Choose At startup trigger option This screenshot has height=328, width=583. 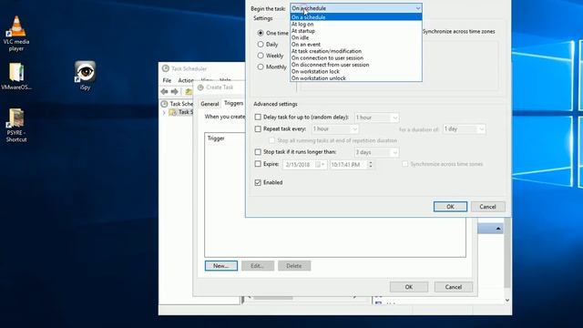pyautogui.click(x=356, y=31)
